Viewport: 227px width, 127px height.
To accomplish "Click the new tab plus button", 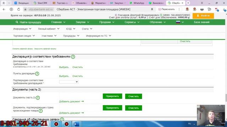I will (x=188, y=3).
